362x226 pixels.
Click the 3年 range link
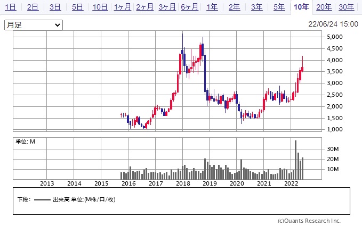pyautogui.click(x=257, y=7)
